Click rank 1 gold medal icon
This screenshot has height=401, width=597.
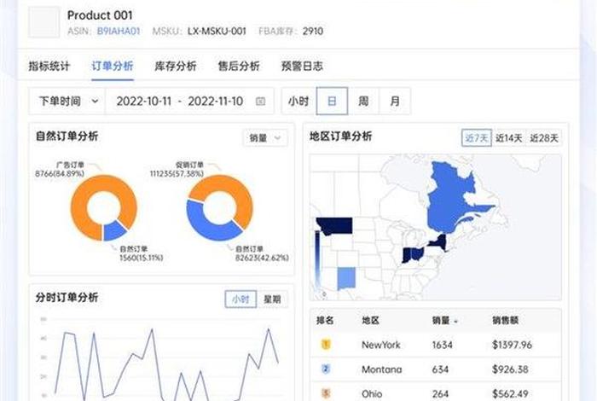click(x=326, y=345)
